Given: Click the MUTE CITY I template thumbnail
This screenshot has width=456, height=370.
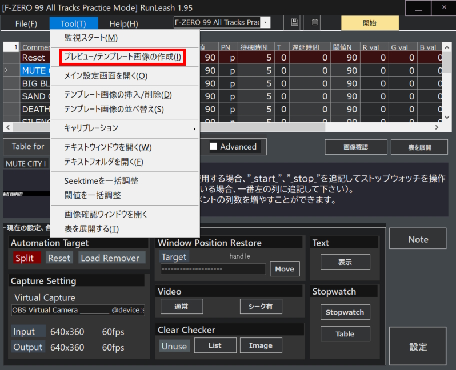Looking at the screenshot, I should point(26,194).
